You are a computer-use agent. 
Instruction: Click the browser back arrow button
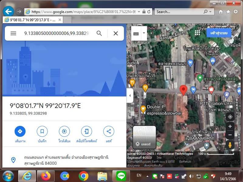point(9,11)
